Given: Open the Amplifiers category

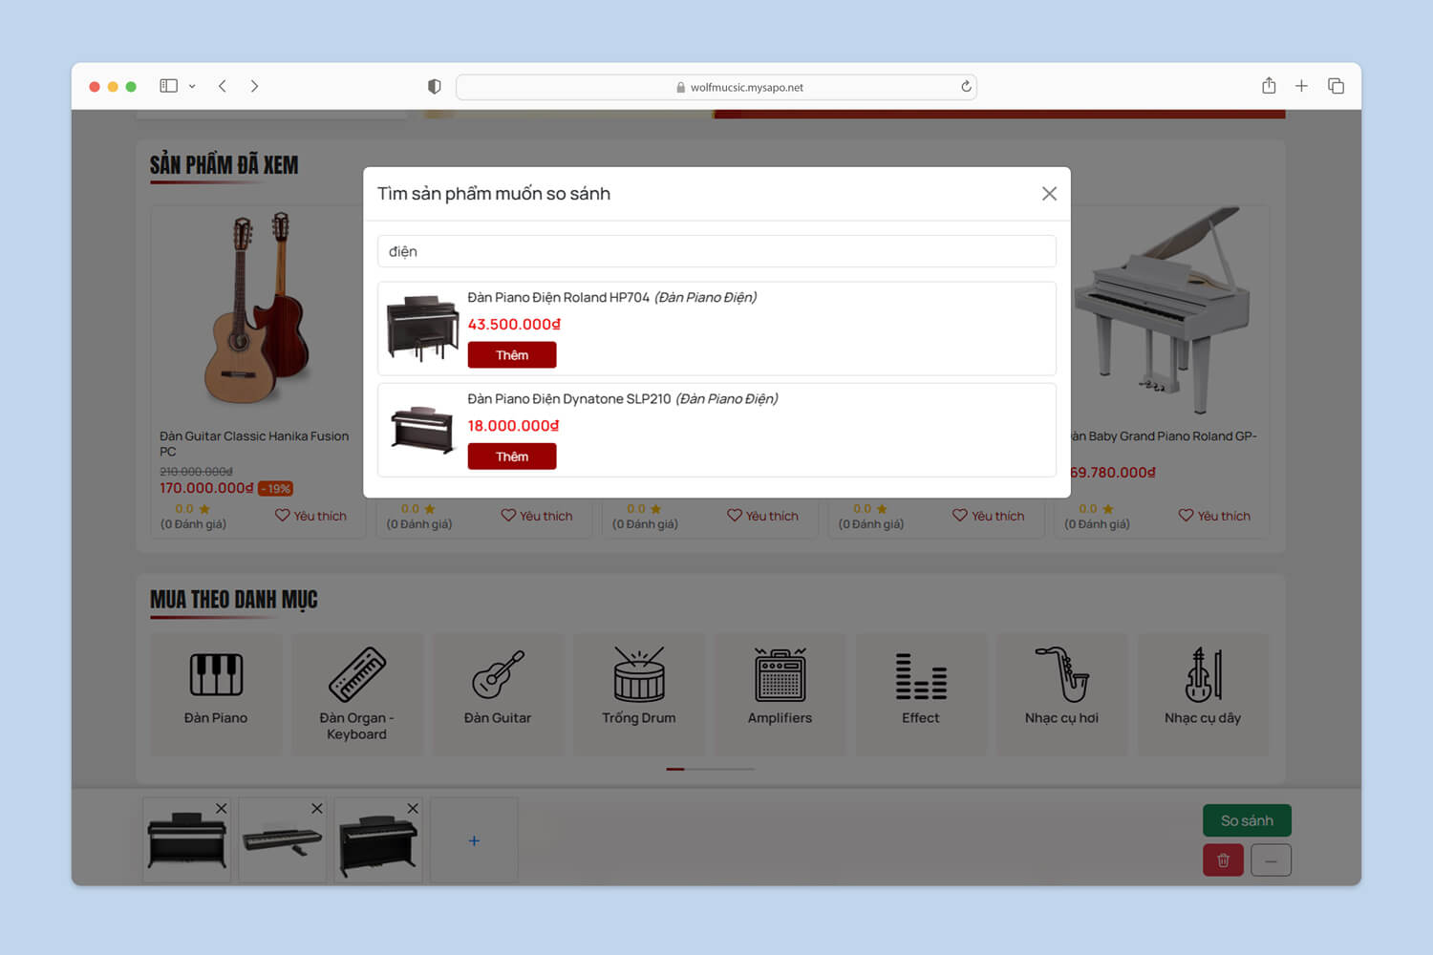Looking at the screenshot, I should point(780,694).
